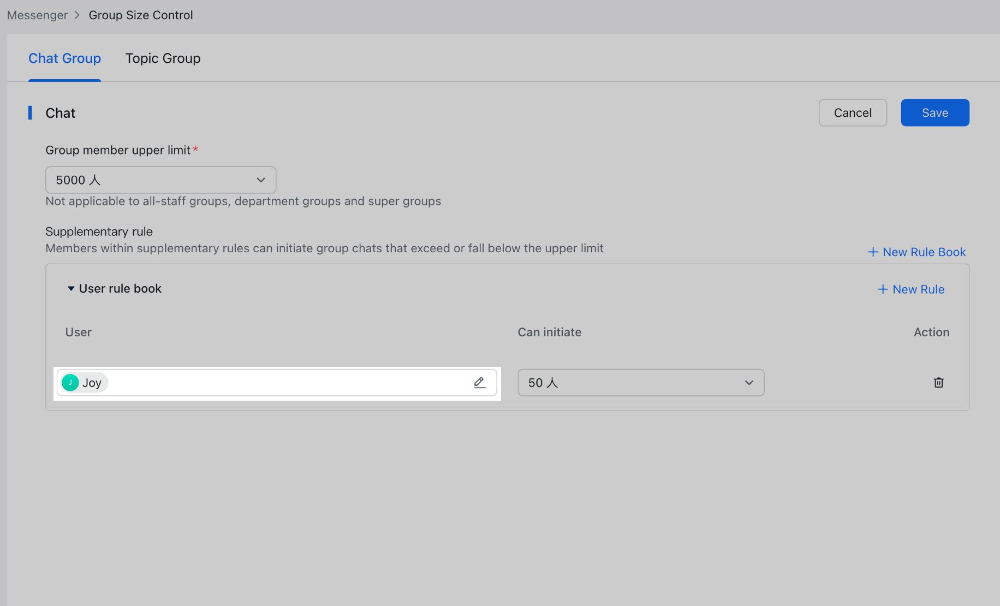Delete the Joy rule using the trash icon
The image size is (1000, 606).
(938, 382)
